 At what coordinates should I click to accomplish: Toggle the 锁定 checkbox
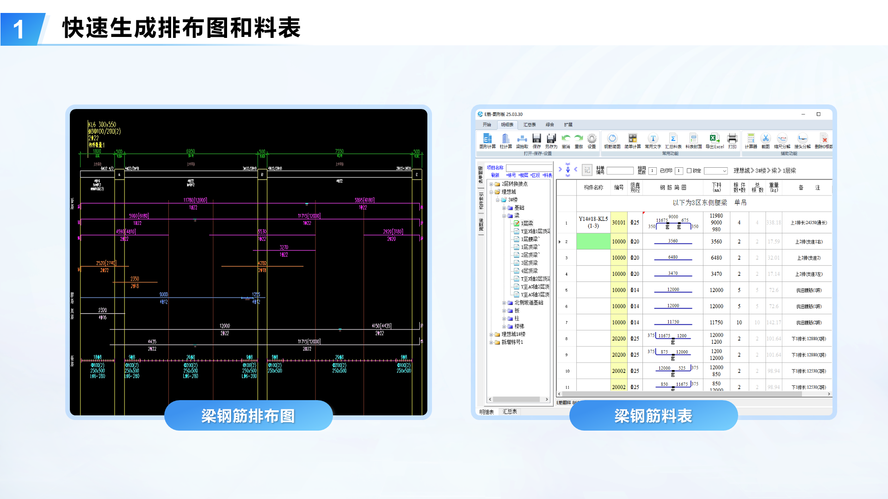[689, 171]
